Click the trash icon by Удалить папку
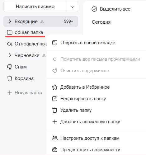The height and width of the screenshot is (155, 146). pos(55,110)
